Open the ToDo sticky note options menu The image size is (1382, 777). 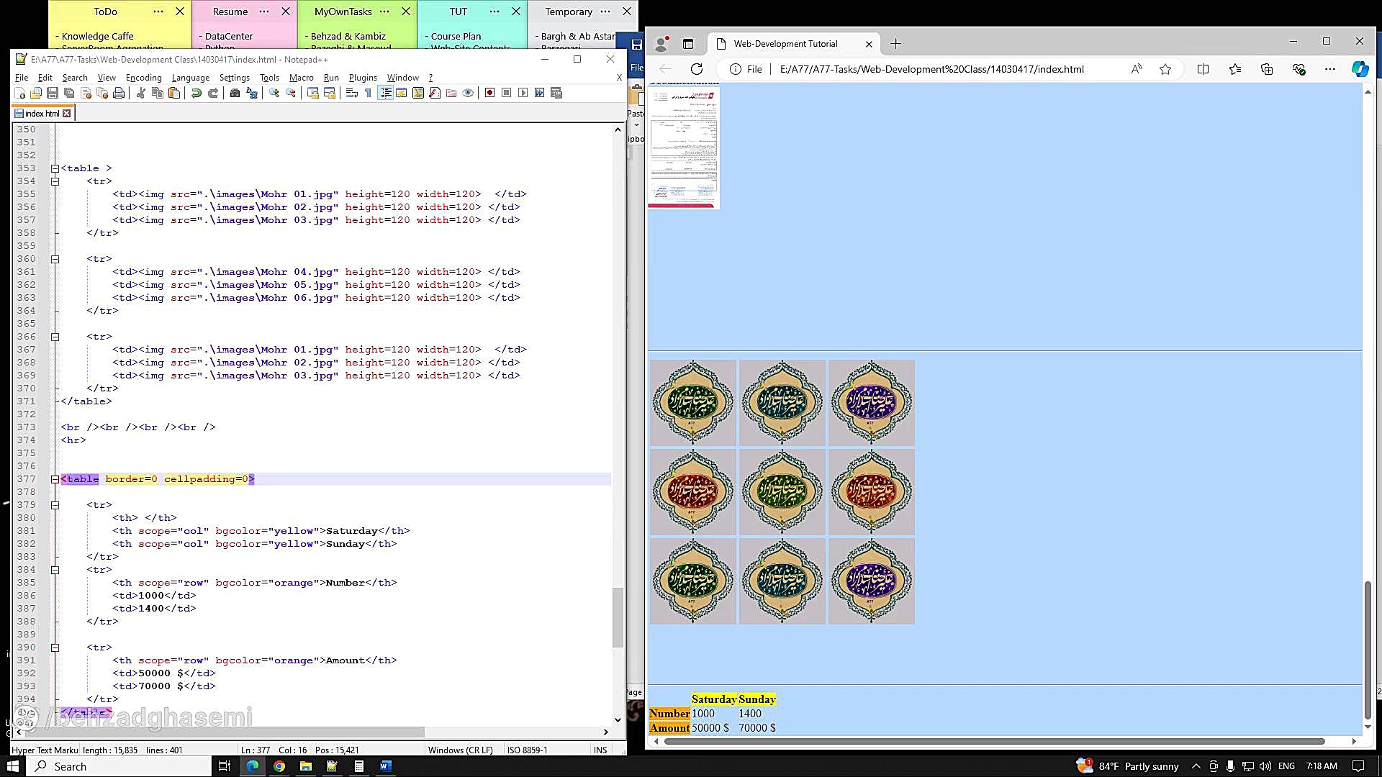click(x=158, y=12)
